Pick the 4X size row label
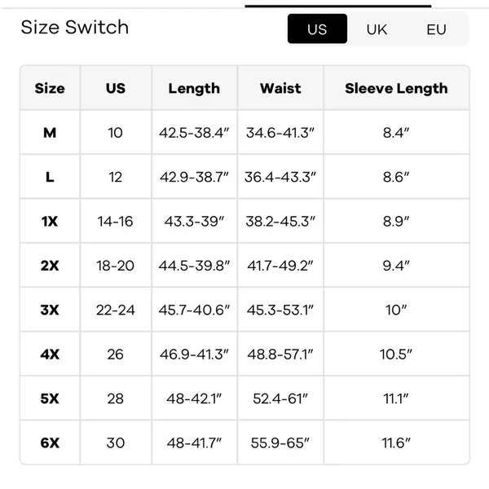Image resolution: width=489 pixels, height=489 pixels. click(x=50, y=354)
